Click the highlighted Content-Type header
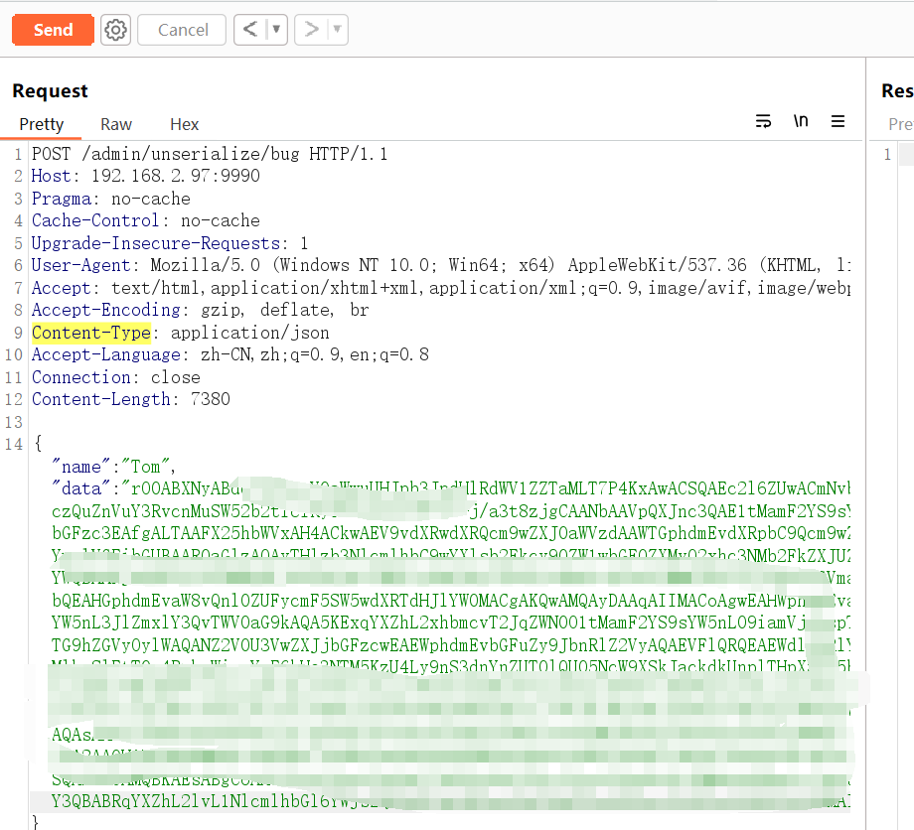Screen dimensions: 914x830 click(x=91, y=333)
